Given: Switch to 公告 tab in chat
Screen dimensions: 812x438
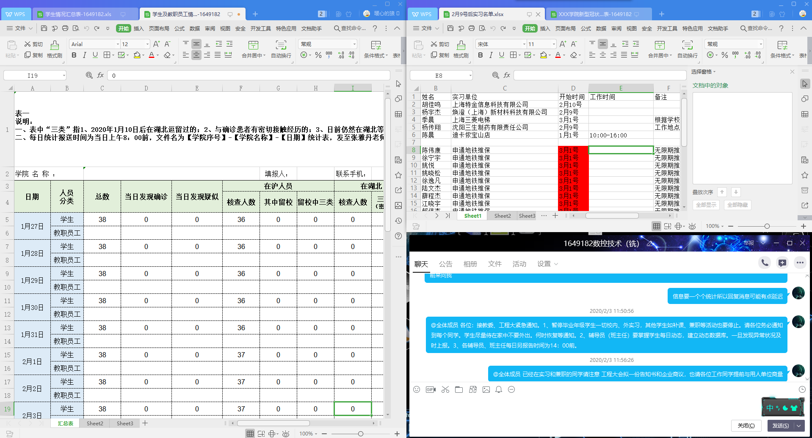Looking at the screenshot, I should 445,264.
